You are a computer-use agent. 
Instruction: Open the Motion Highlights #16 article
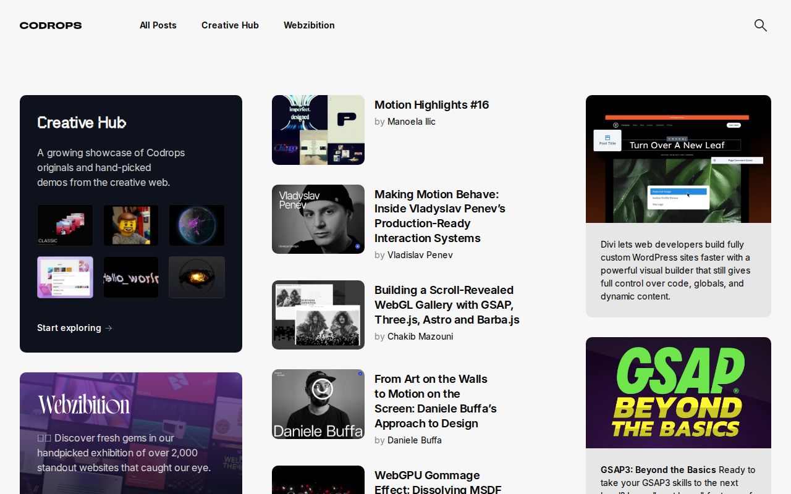point(431,105)
